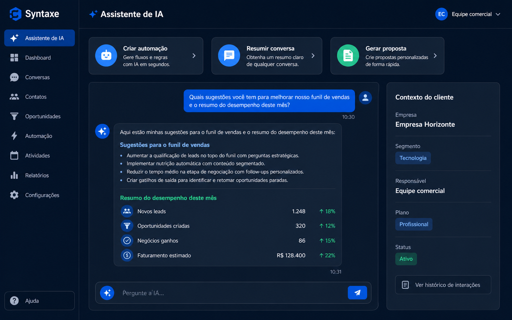Screen dimensions: 512x320
Task: Click the Sugestões para o funil de vendas heading
Action: coord(165,145)
